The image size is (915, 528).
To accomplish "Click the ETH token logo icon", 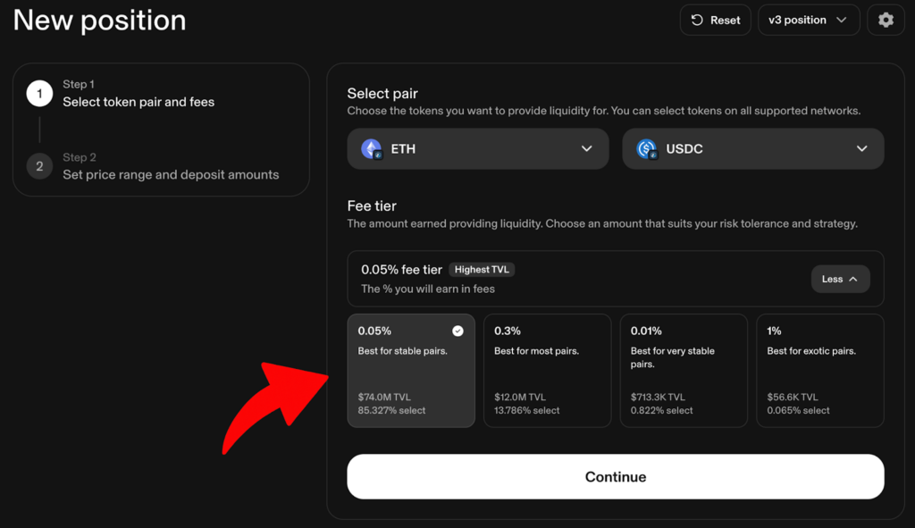I will (x=371, y=149).
